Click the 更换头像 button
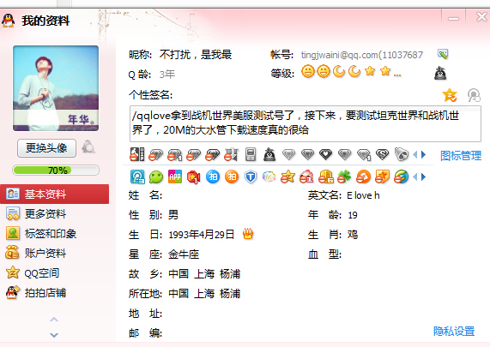Screen dimensions: 490x347 (46, 148)
